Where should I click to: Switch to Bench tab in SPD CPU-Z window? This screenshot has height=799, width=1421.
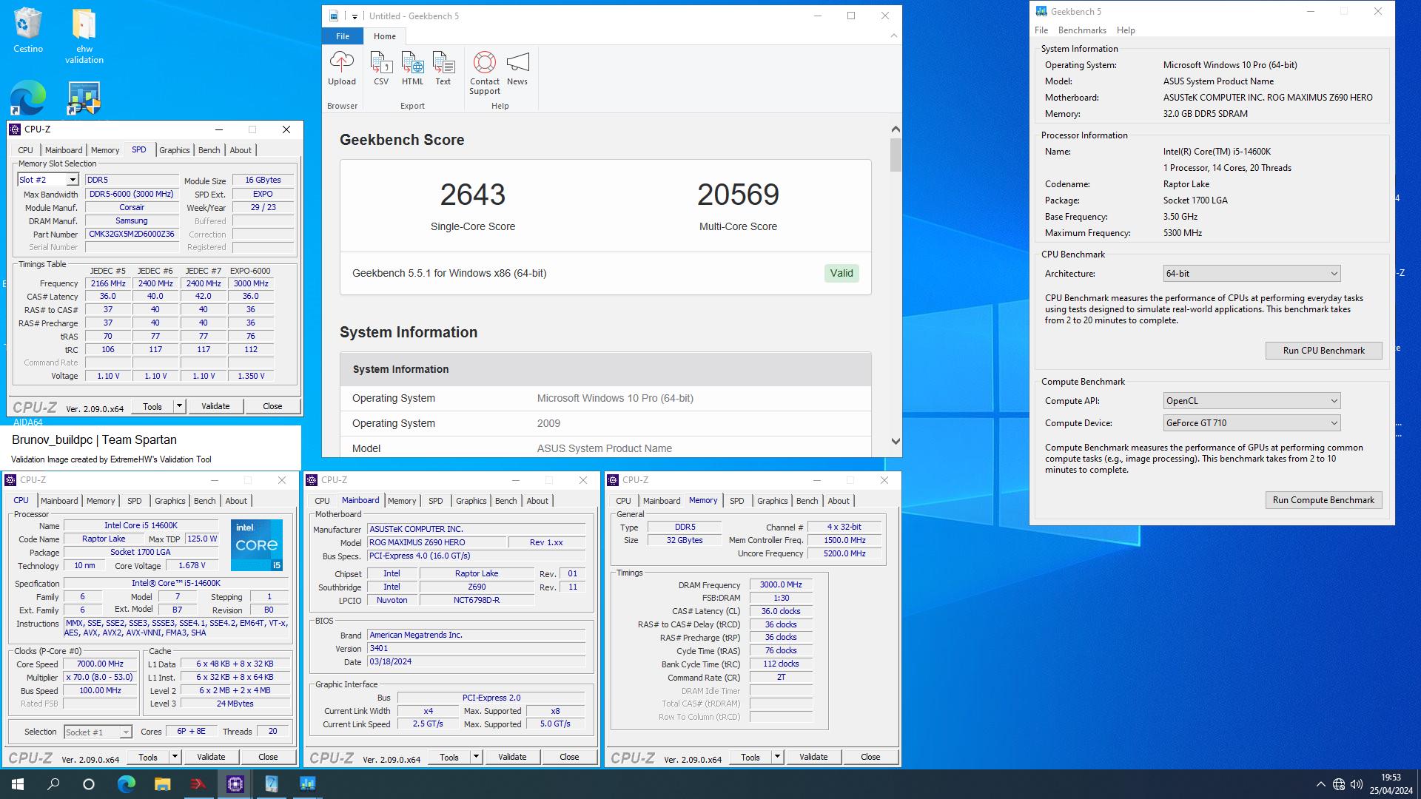pos(209,150)
